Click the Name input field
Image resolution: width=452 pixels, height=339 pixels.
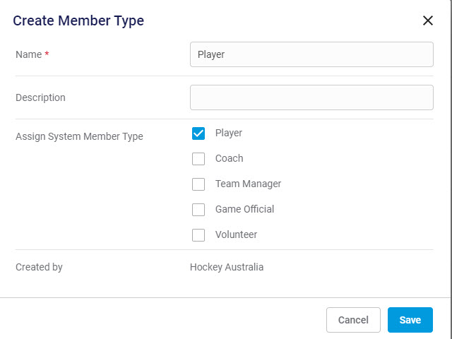[311, 54]
